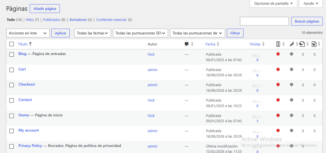Check the Home page checkbox

point(12,116)
